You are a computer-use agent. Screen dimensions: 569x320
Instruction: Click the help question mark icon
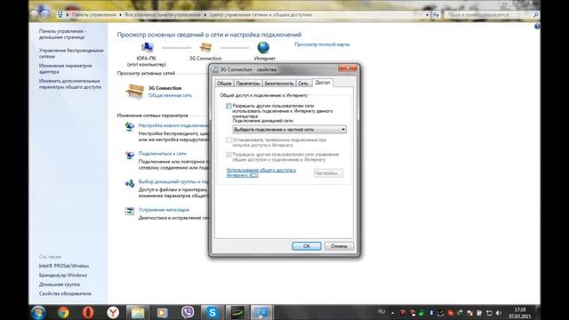click(x=537, y=27)
